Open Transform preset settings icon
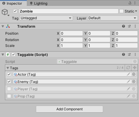Screen dimensions: 139x117 tap(129, 26)
